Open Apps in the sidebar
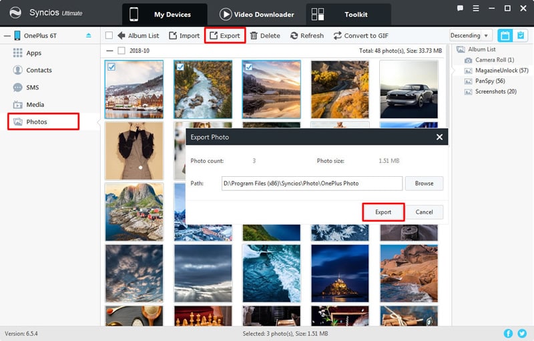Viewport: 534px width, 341px height. [x=27, y=53]
